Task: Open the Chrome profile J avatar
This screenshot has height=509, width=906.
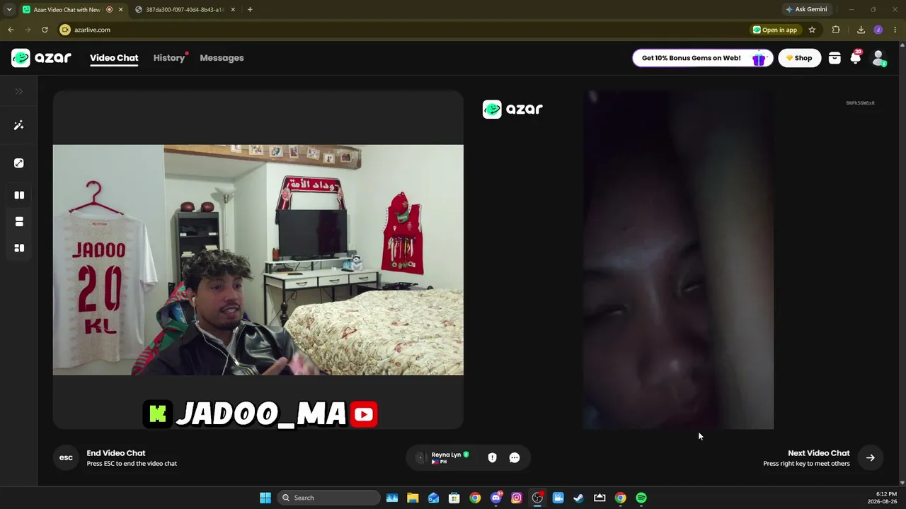Action: pos(878,30)
